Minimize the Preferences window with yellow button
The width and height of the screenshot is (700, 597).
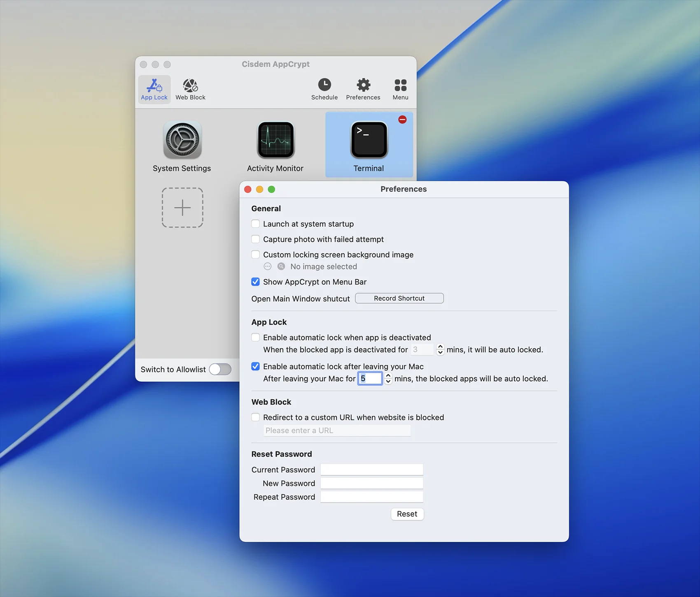pos(259,189)
